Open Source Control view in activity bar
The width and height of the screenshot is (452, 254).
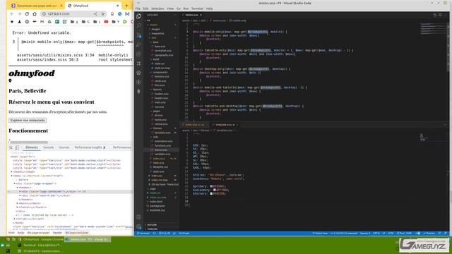[x=138, y=36]
